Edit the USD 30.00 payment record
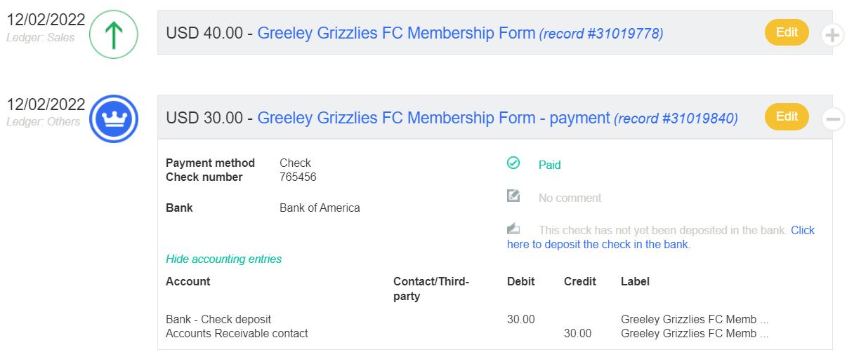 (x=787, y=116)
